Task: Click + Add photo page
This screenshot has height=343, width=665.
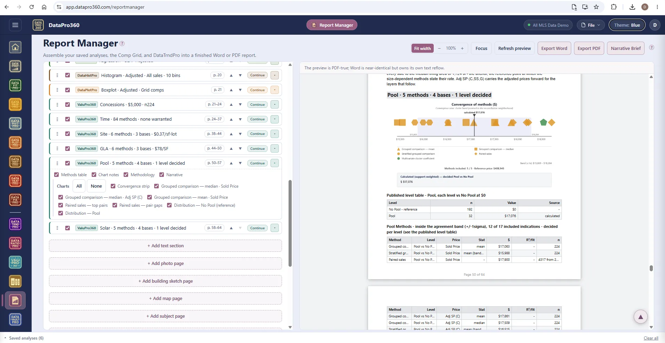Action: click(x=165, y=263)
